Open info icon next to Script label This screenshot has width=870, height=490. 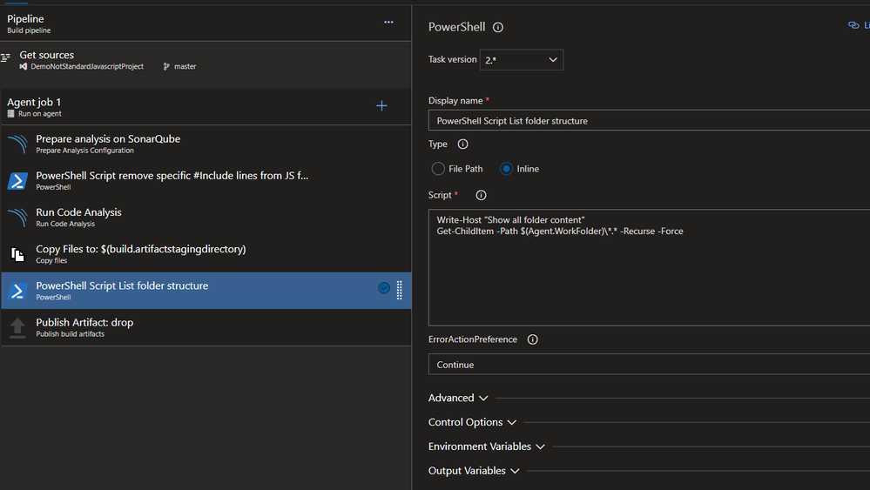(481, 195)
